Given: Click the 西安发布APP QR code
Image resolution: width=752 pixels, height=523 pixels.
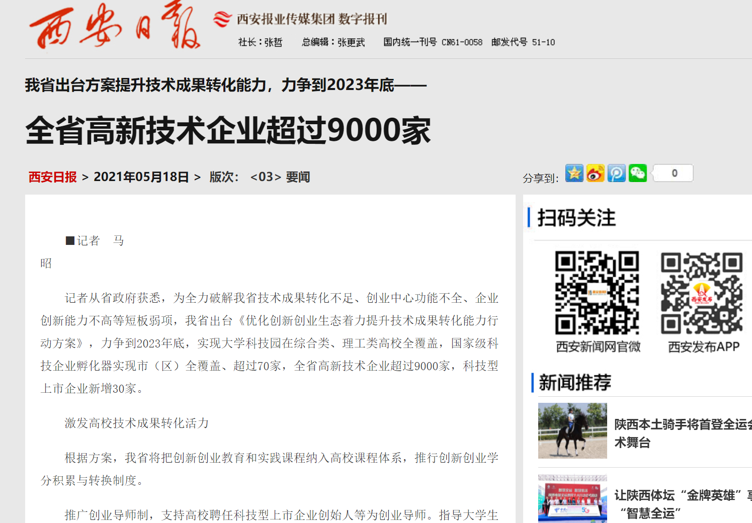Looking at the screenshot, I should coord(702,293).
